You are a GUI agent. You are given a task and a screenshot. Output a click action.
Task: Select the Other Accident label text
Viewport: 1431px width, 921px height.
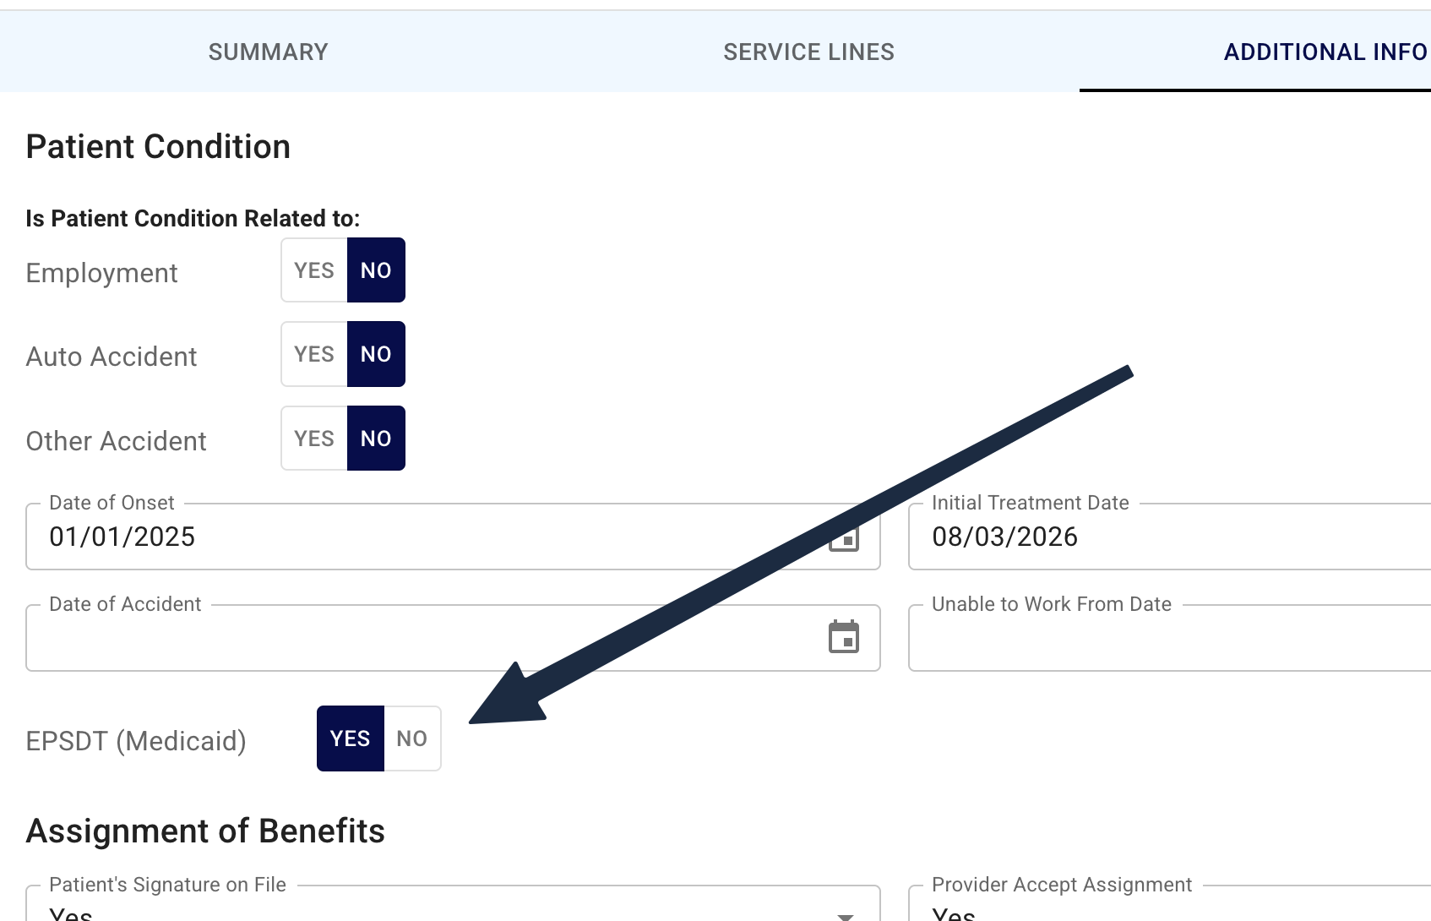point(117,441)
